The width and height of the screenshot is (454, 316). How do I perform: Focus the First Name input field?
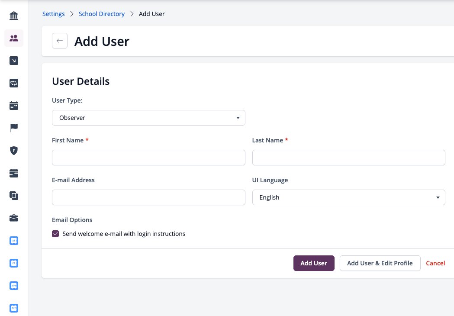point(148,158)
